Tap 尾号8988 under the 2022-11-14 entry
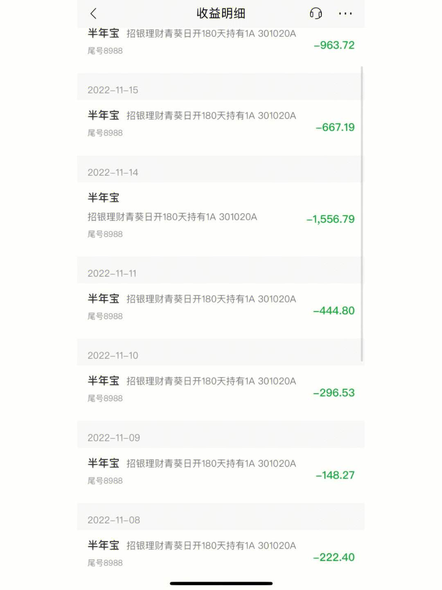442x590 pixels. [105, 234]
